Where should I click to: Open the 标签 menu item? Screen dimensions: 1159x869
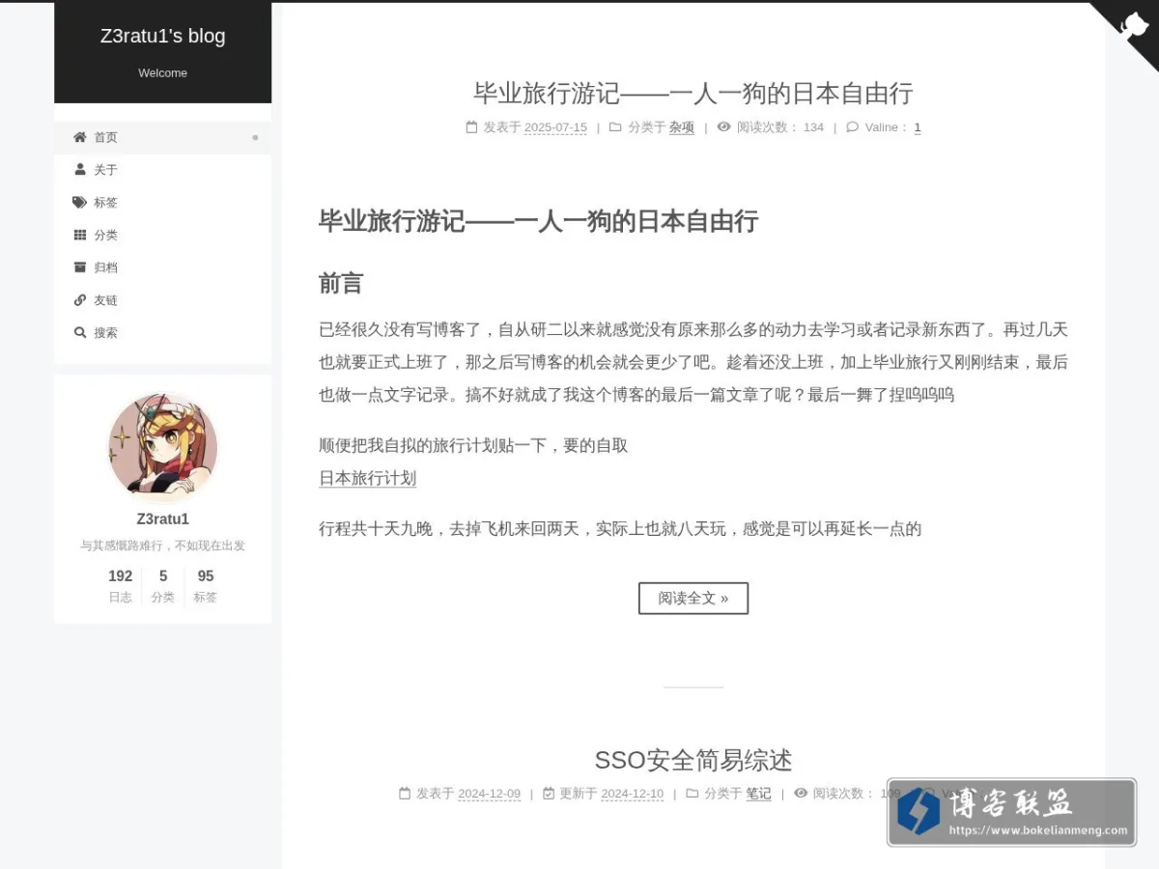[x=162, y=203]
